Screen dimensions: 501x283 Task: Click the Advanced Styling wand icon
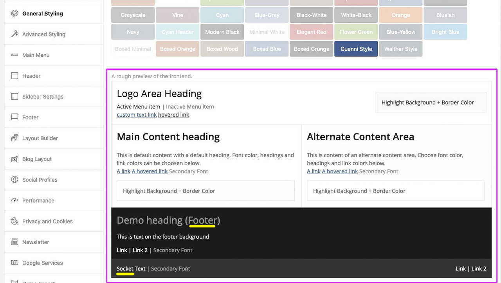[x=14, y=34]
